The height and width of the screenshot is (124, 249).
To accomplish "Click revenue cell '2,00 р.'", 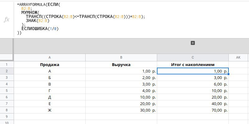I will (121, 78).
